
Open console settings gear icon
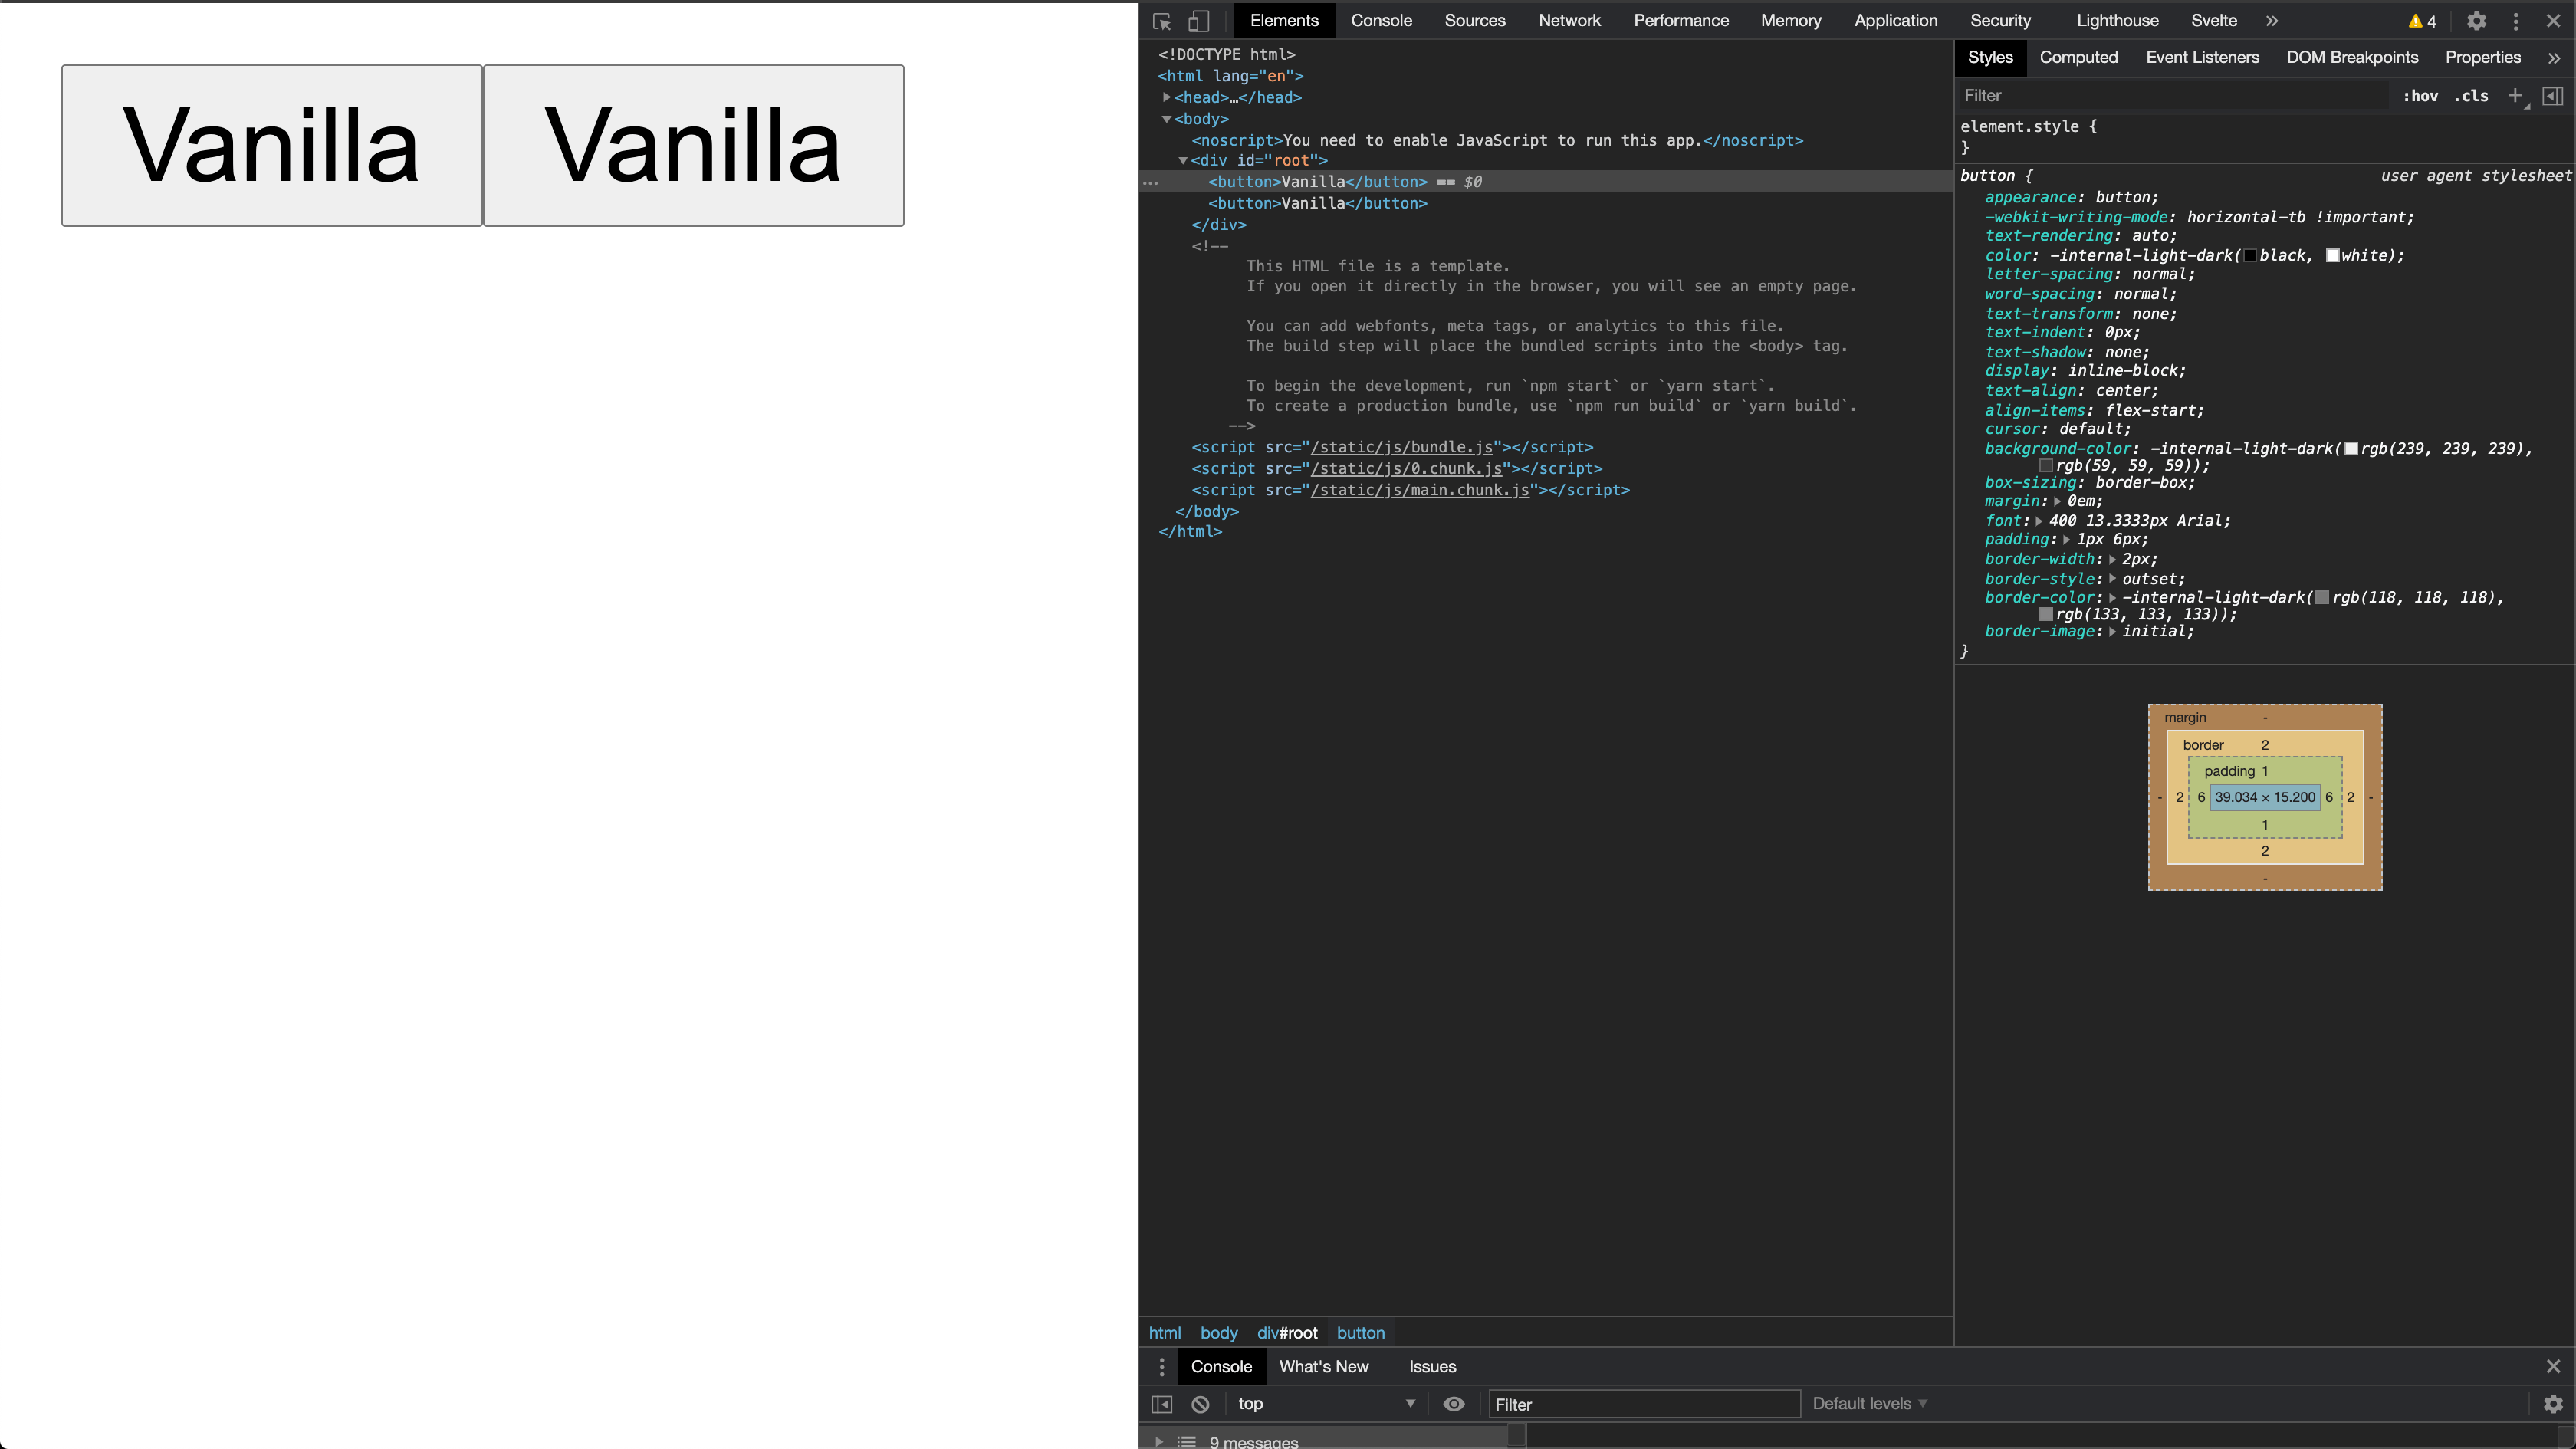pyautogui.click(x=2552, y=1404)
